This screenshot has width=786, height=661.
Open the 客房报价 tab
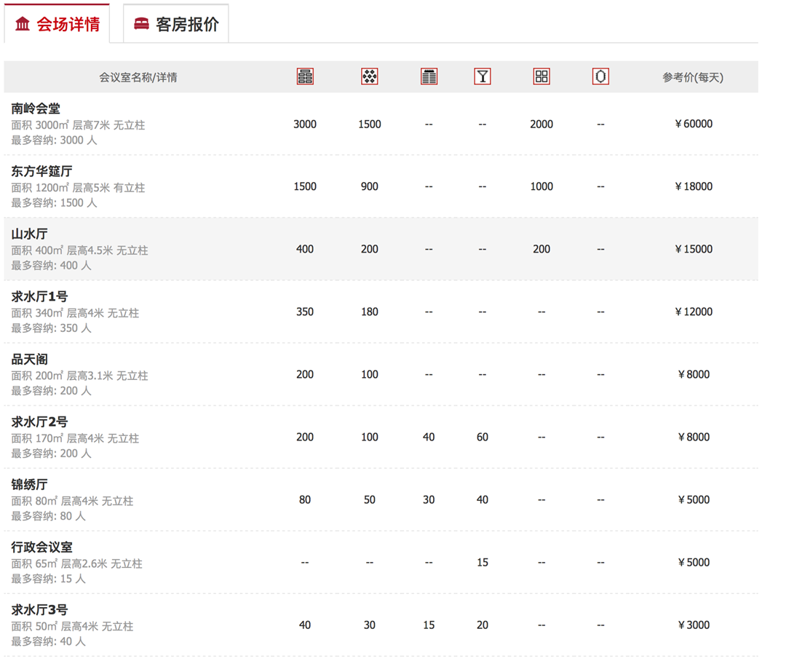[x=176, y=23]
